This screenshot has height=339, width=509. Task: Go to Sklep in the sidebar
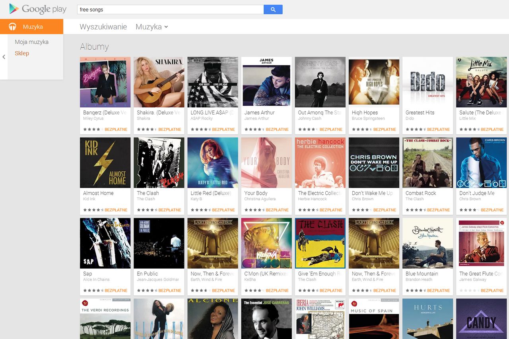pos(22,53)
